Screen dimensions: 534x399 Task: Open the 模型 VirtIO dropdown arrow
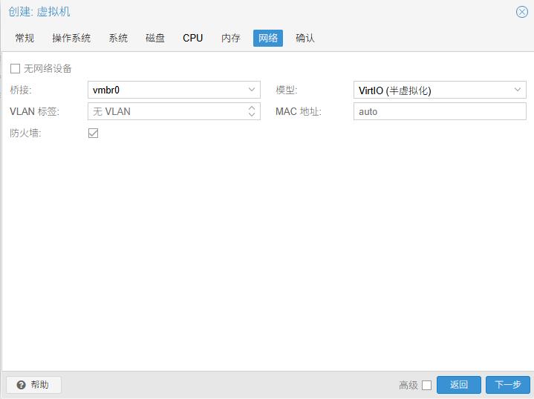(x=518, y=90)
